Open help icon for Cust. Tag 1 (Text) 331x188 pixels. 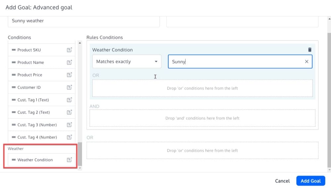coord(69,100)
